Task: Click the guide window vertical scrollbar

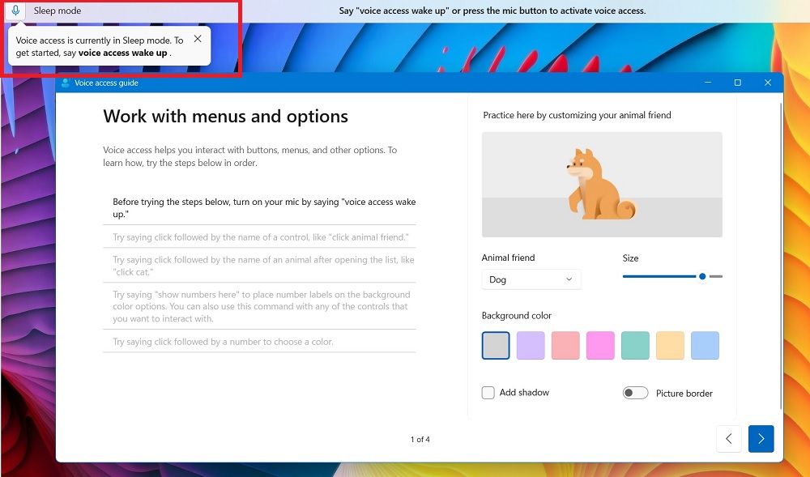Action: tap(780, 256)
